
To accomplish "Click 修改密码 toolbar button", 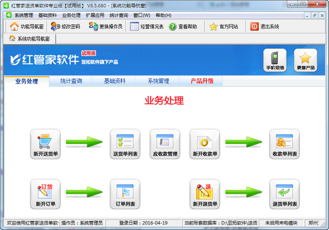I will click(x=66, y=26).
